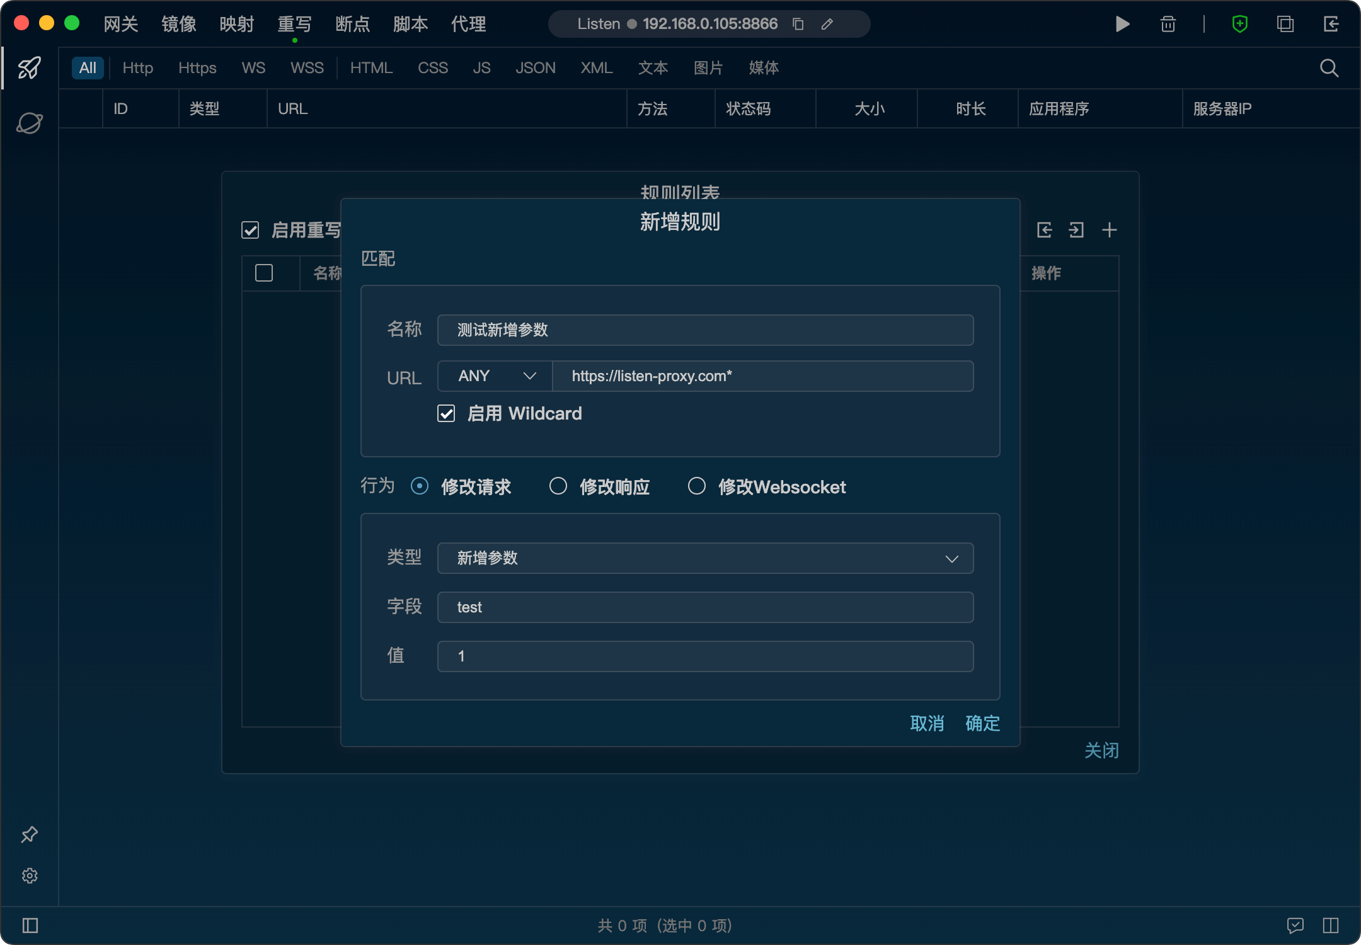This screenshot has height=945, width=1361.
Task: Click the pencil edit address icon
Action: (827, 24)
